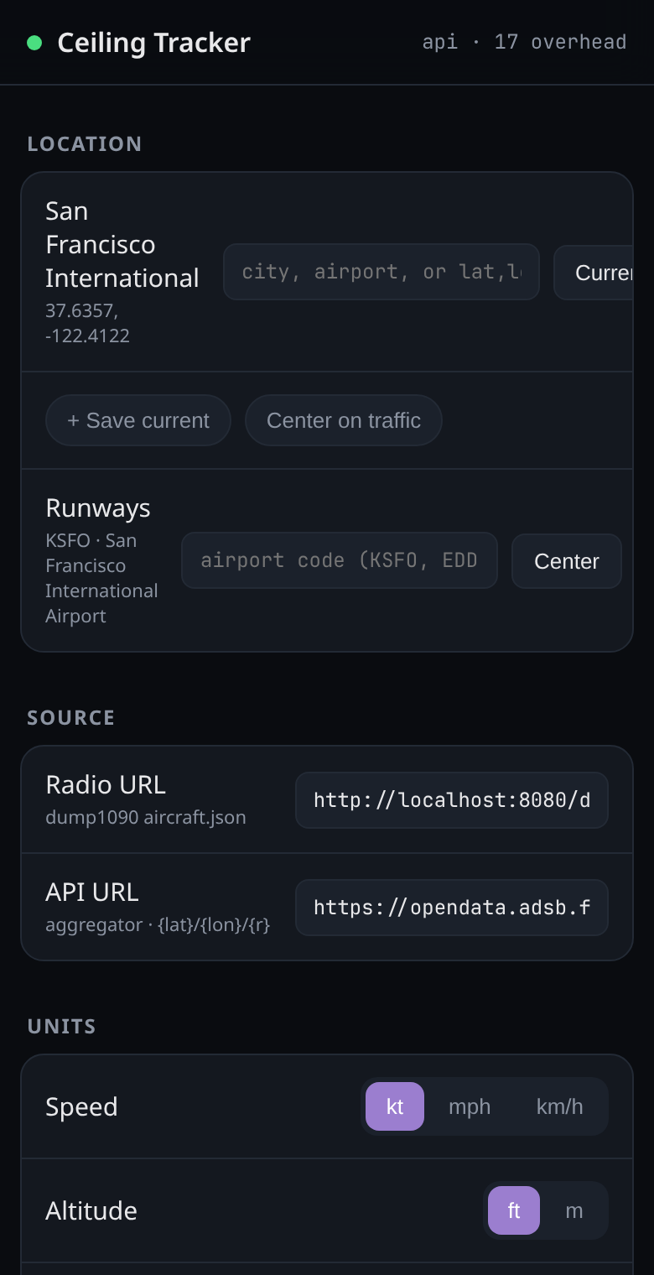Image resolution: width=654 pixels, height=1275 pixels.
Task: Select mph as the speed unit
Action: coord(470,1106)
